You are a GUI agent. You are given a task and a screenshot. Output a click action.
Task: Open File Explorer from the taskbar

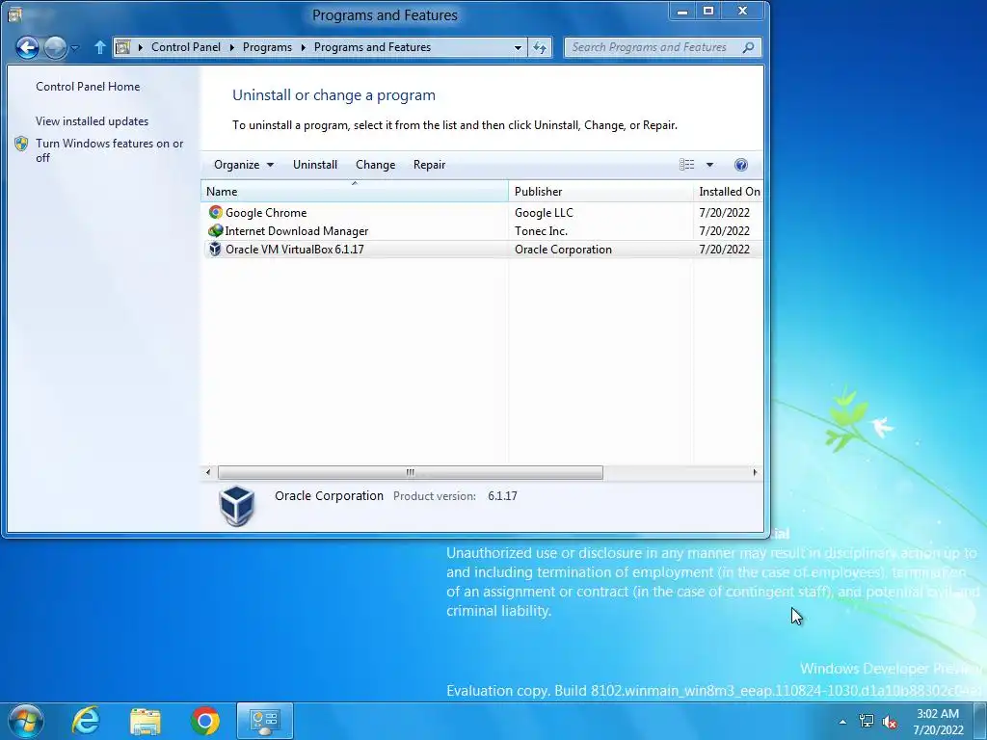pos(146,721)
